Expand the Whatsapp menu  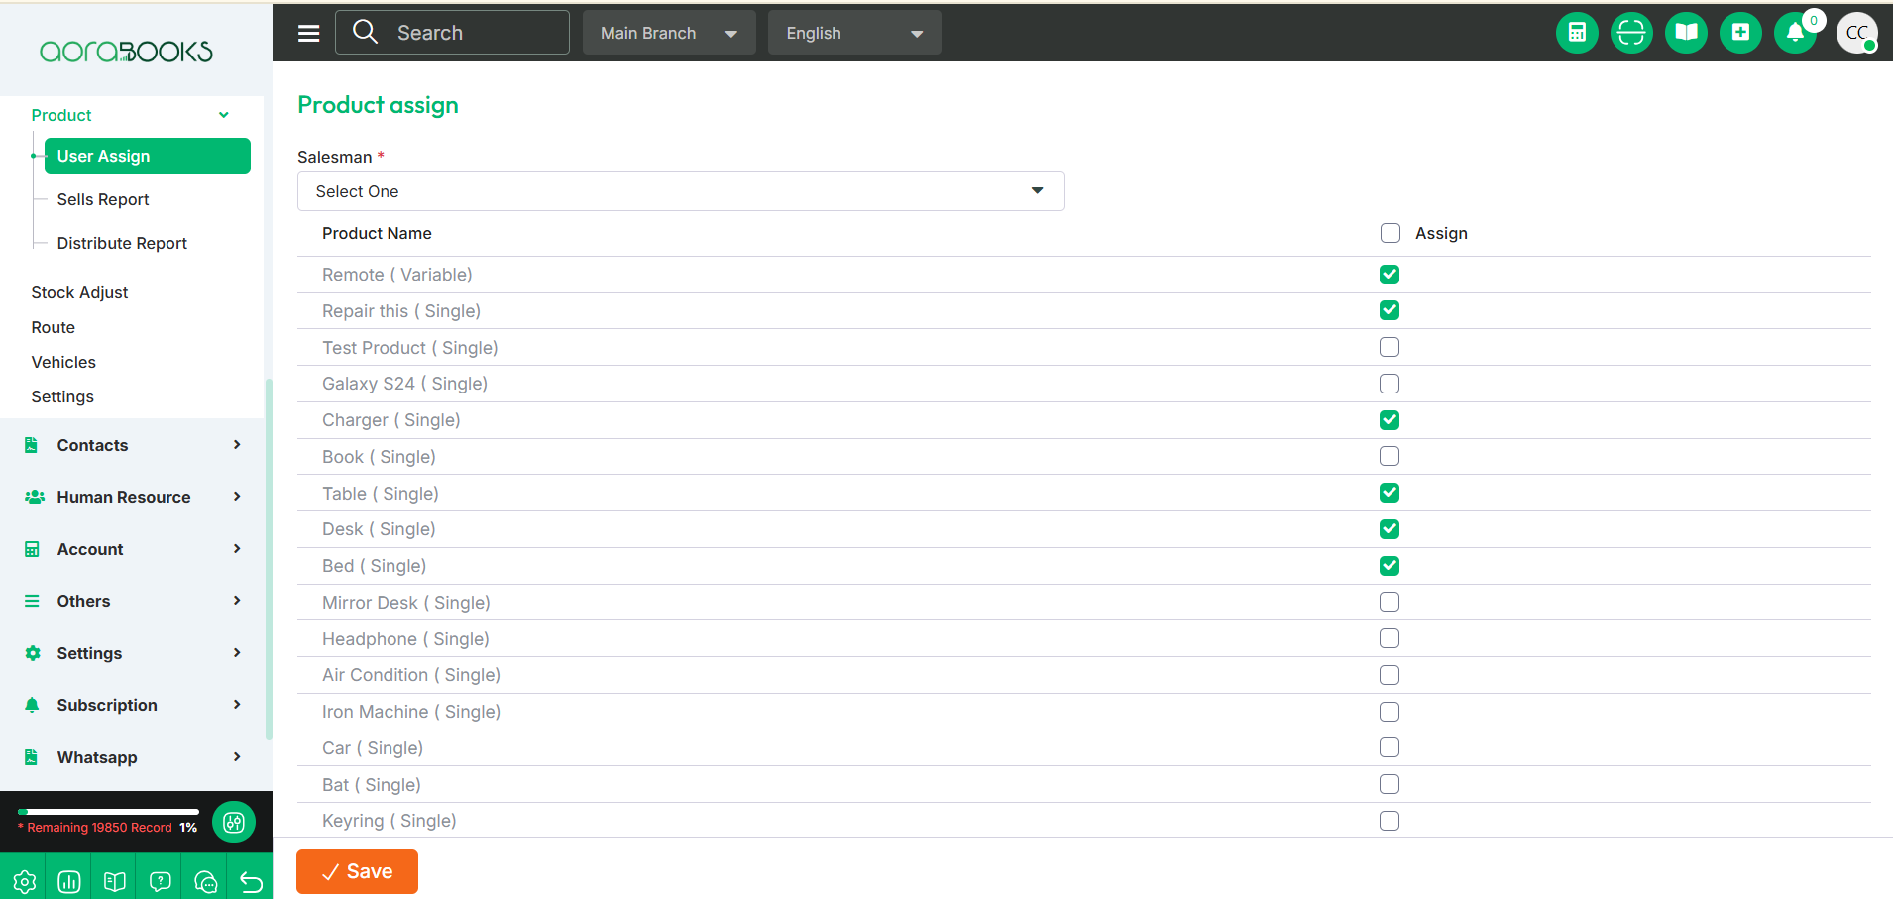(x=132, y=757)
